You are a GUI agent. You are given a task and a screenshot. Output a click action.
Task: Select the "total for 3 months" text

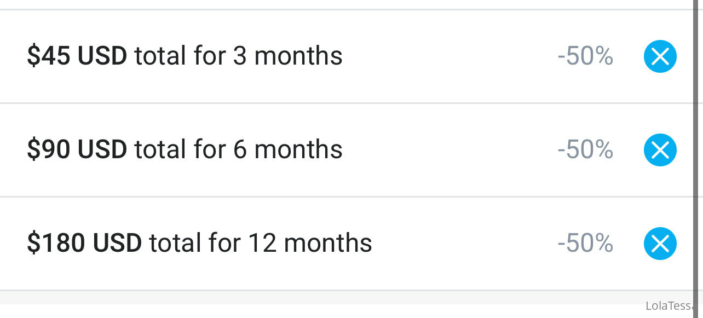coord(238,56)
